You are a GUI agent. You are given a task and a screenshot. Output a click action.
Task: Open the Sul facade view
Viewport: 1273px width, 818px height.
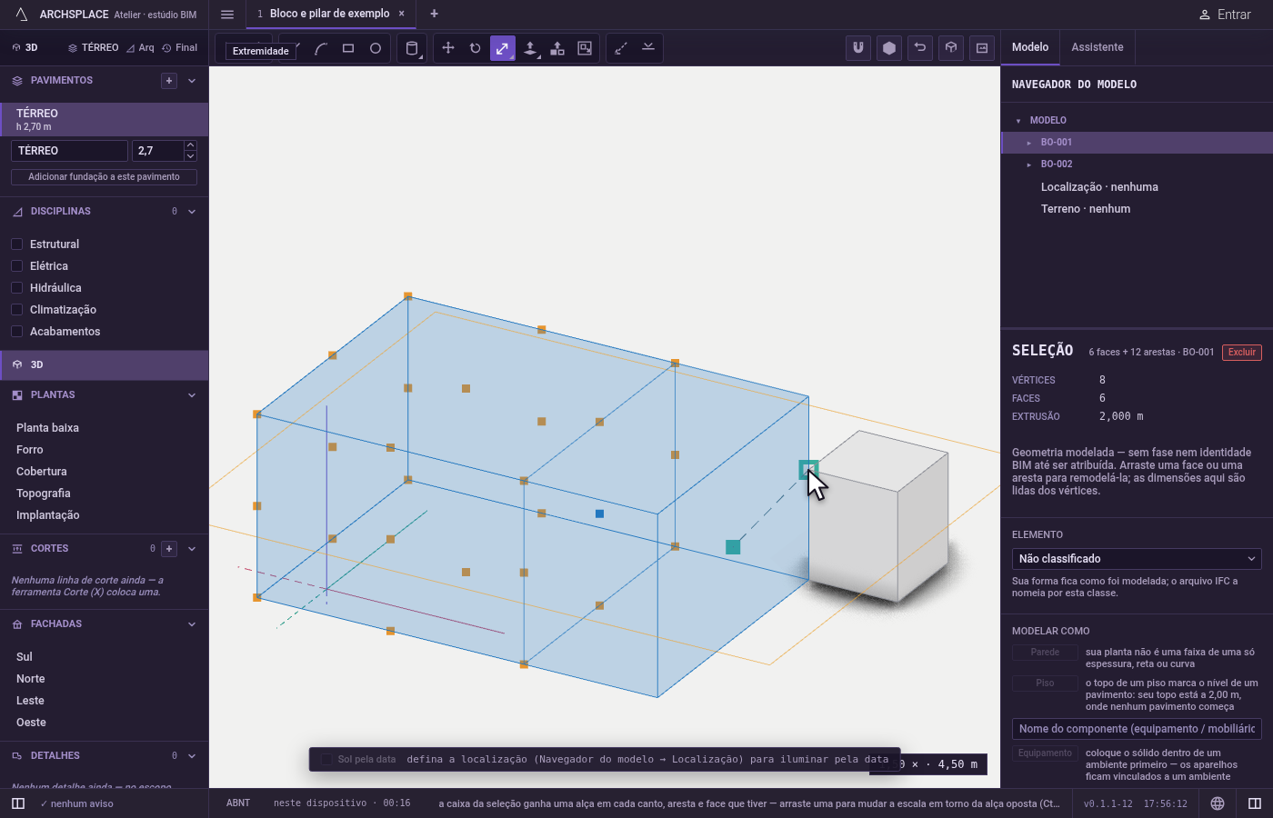click(x=25, y=657)
